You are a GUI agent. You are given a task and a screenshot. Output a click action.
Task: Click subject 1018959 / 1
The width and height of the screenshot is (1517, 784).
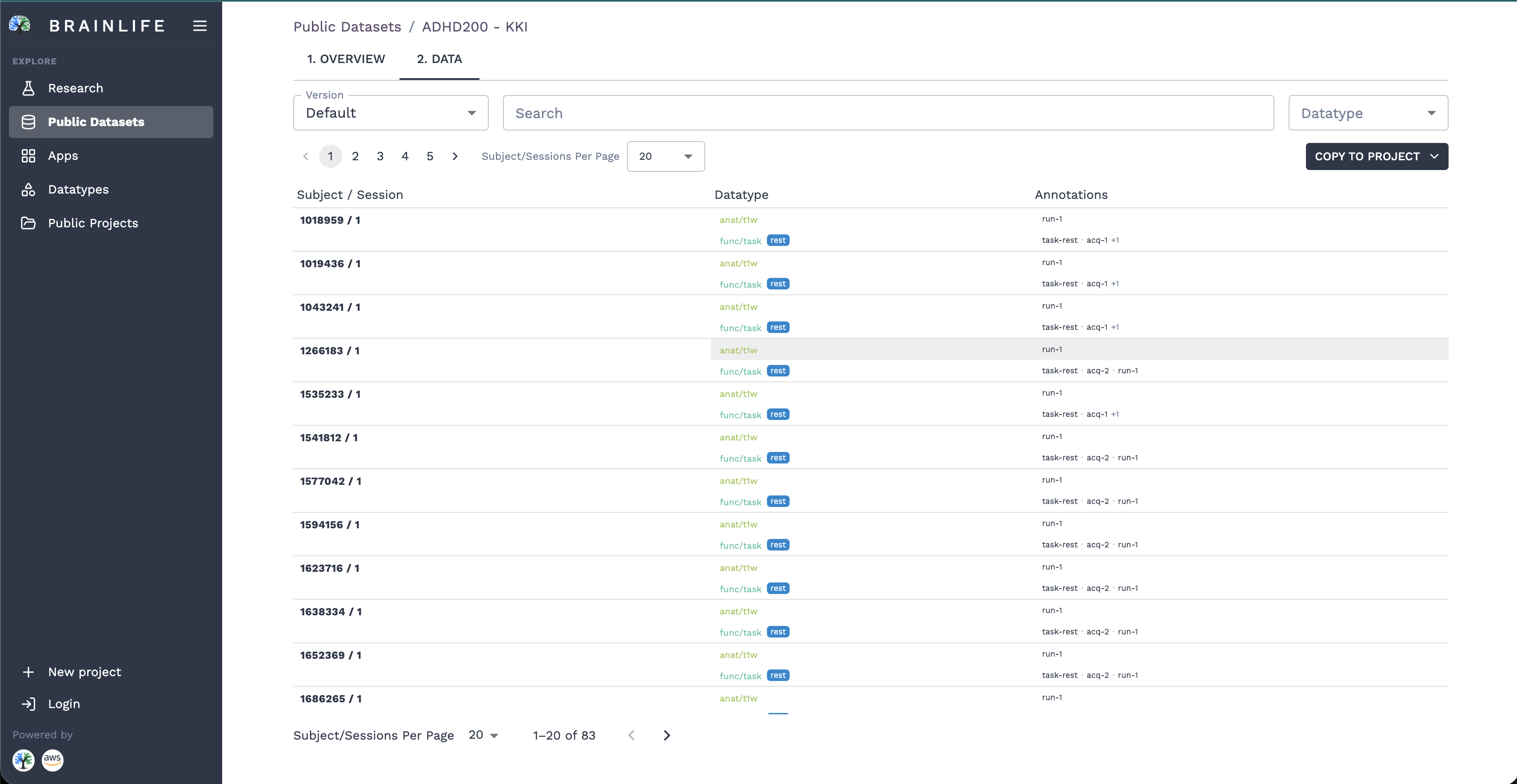tap(330, 221)
